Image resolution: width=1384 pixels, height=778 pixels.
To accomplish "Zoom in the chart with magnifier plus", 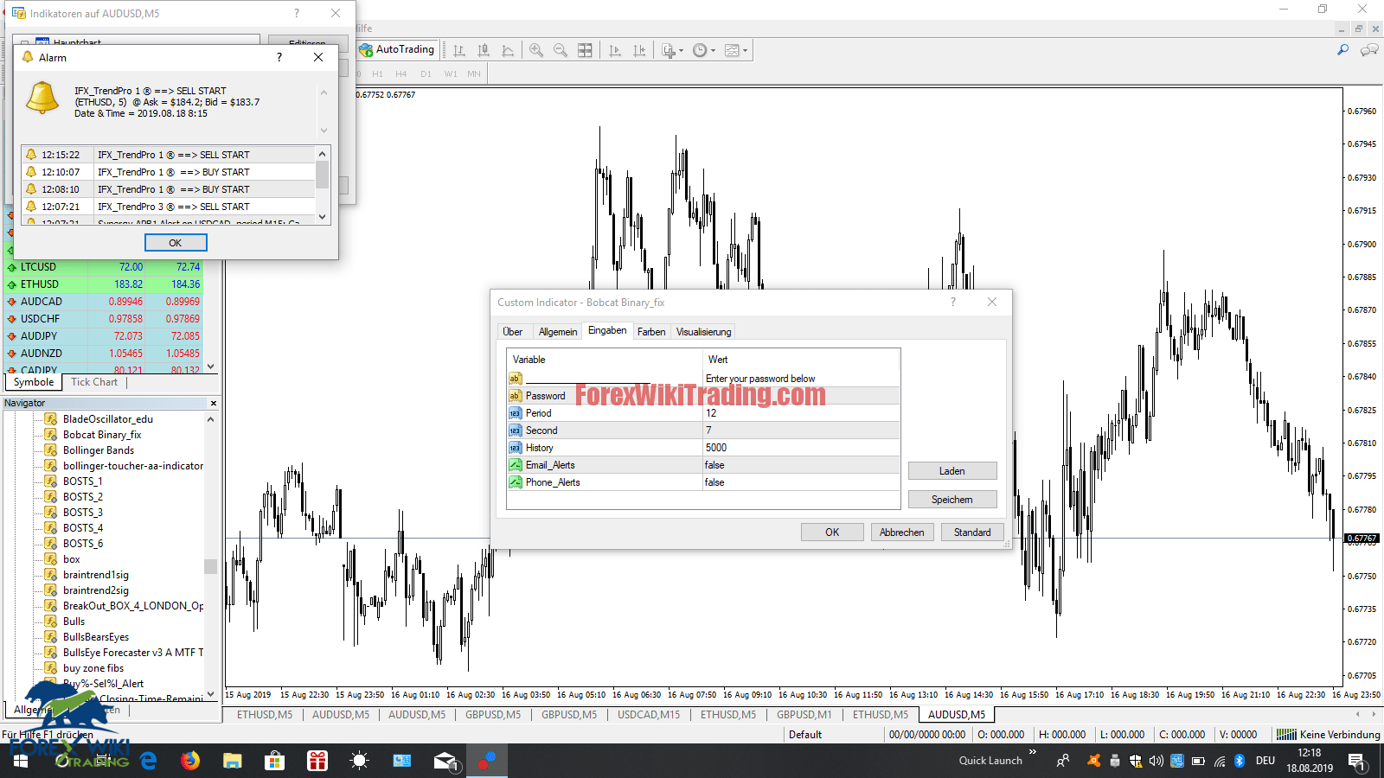I will (536, 50).
